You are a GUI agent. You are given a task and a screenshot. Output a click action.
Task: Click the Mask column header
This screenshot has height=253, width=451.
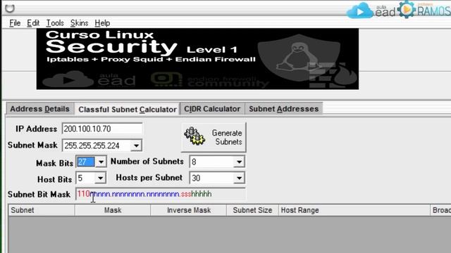click(x=113, y=210)
